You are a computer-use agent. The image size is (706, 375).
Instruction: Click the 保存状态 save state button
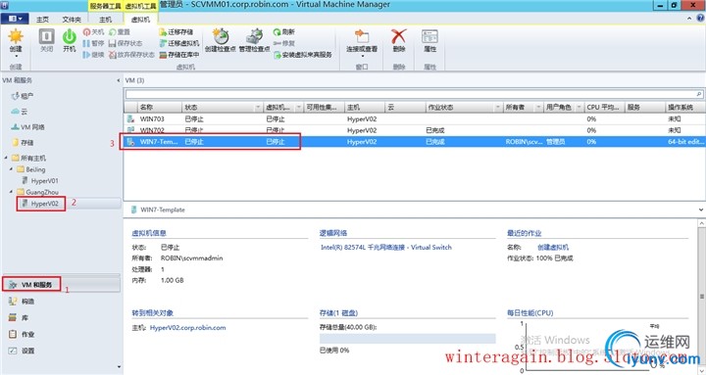coord(126,43)
